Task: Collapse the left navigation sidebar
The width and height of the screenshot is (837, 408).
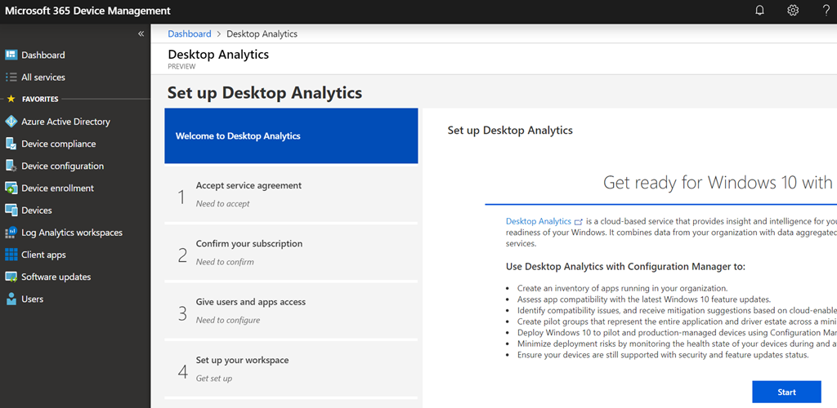Action: coord(141,33)
